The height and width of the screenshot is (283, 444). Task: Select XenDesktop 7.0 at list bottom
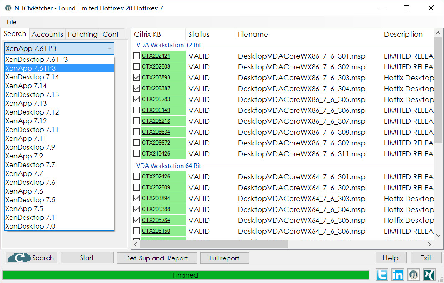pos(59,226)
